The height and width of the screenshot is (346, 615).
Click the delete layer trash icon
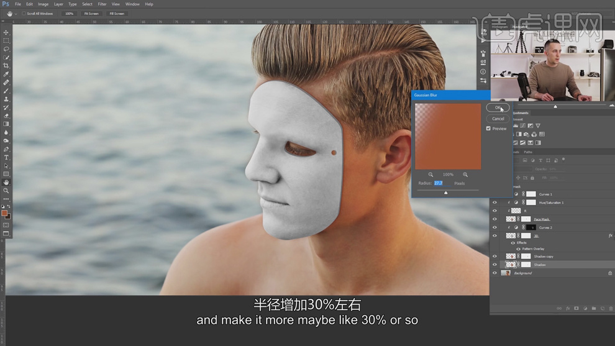pos(611,309)
